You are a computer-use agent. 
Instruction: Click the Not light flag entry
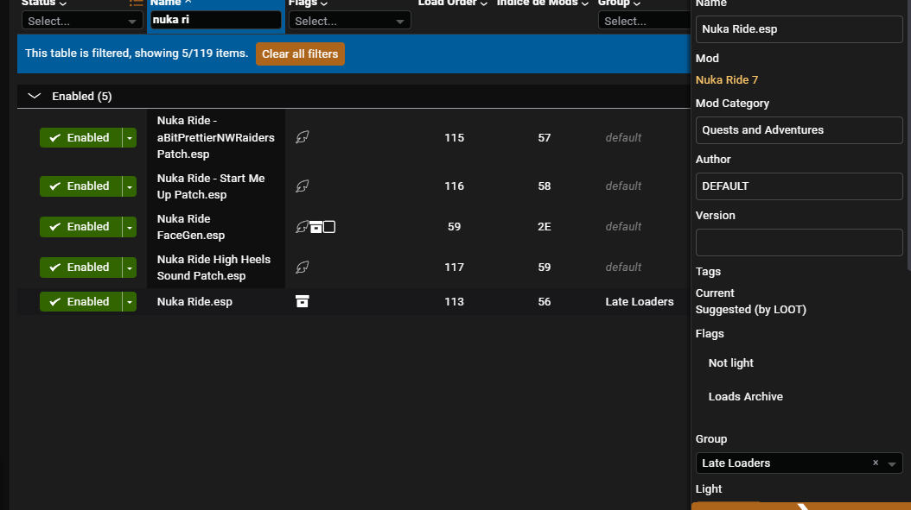click(730, 363)
